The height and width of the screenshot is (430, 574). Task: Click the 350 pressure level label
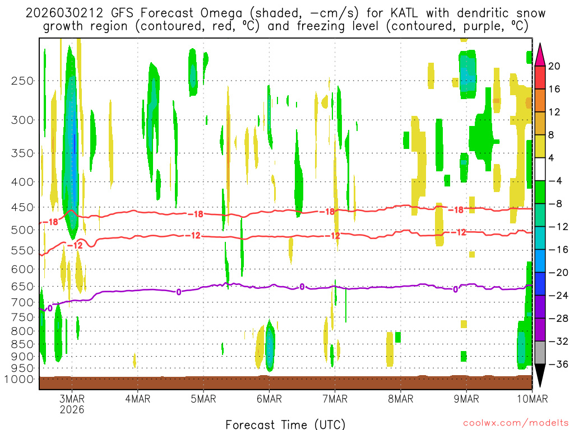click(x=22, y=153)
